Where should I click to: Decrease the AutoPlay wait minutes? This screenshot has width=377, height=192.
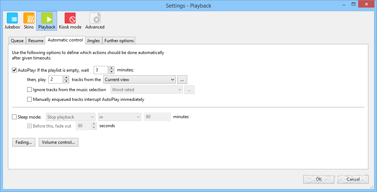(111, 72)
